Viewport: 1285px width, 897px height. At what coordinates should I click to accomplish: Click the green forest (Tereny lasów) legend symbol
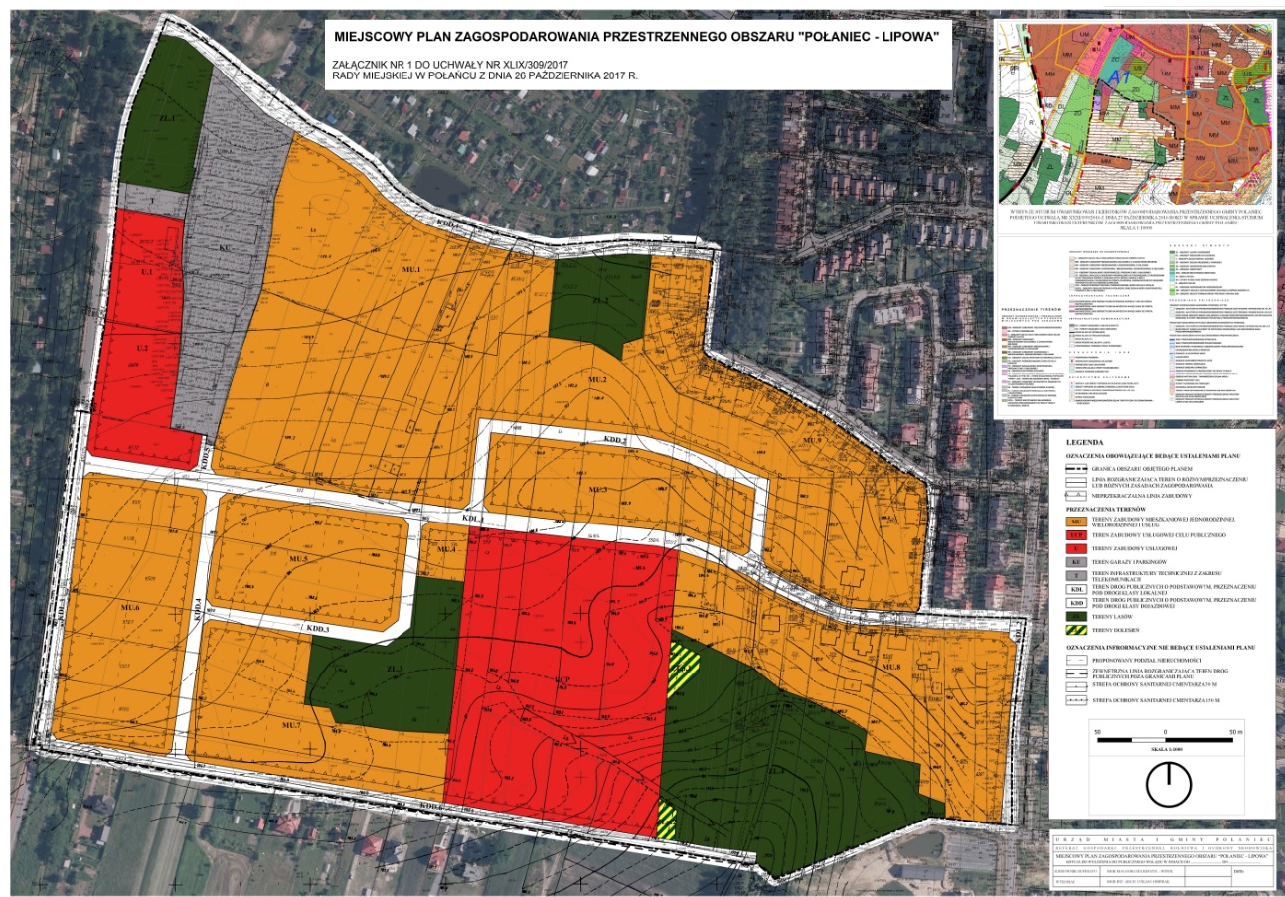tap(1074, 616)
